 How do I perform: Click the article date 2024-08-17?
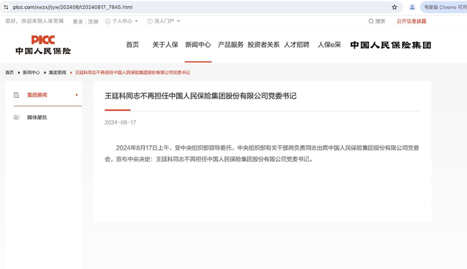(x=120, y=123)
